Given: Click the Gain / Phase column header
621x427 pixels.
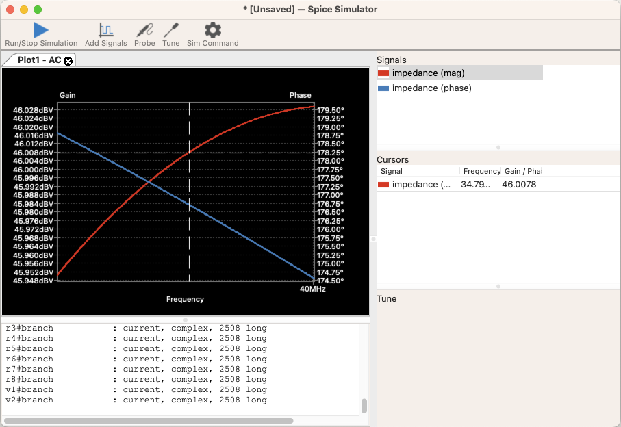Looking at the screenshot, I should pyautogui.click(x=522, y=171).
